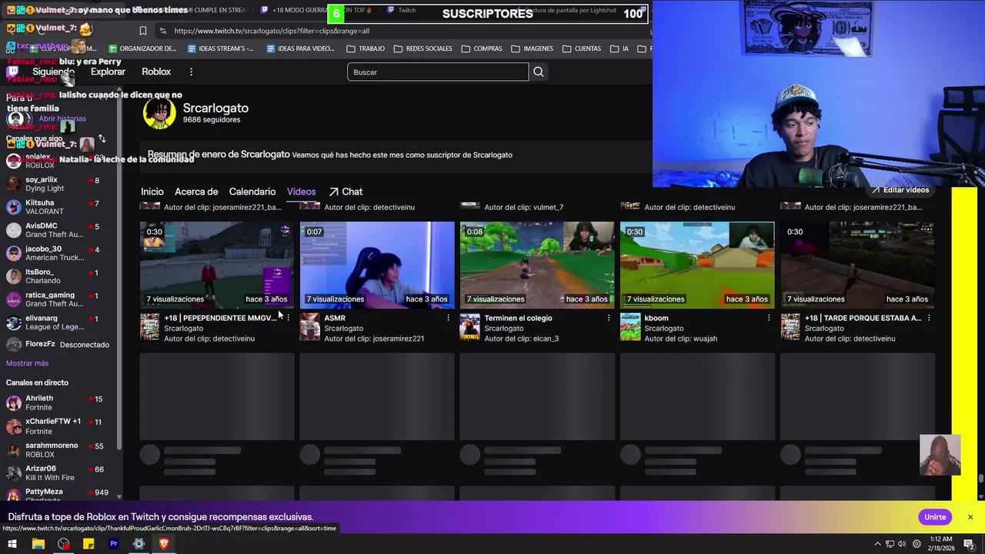985x554 pixels.
Task: Click the Twitch home logo
Action: point(12,72)
